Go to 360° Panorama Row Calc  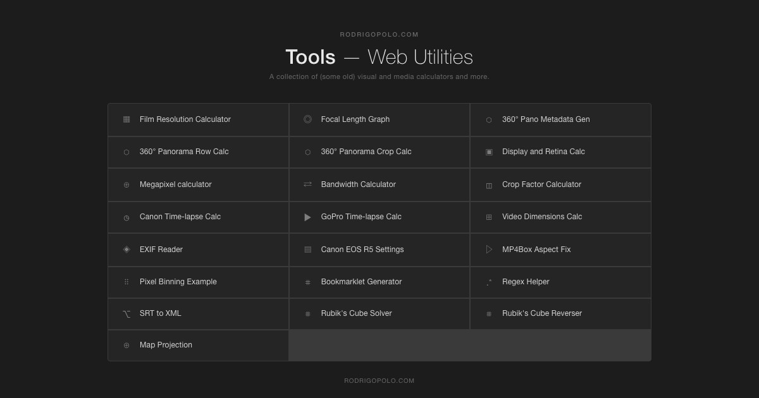(199, 152)
